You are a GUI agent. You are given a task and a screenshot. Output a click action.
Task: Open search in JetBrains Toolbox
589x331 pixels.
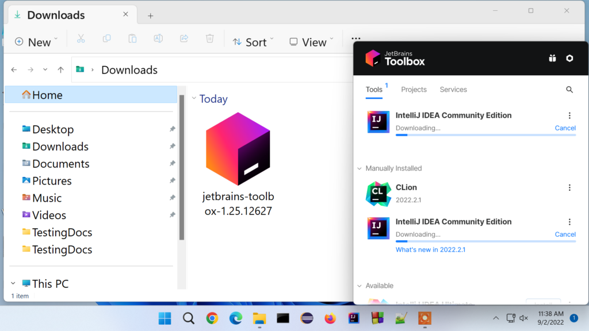coord(569,90)
